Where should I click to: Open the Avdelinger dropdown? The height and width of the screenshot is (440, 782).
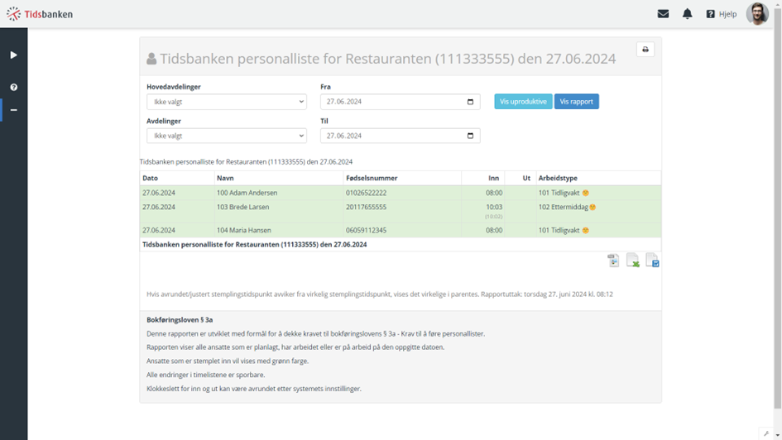(227, 136)
